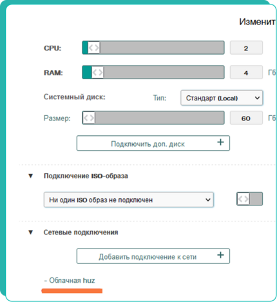Click the Размер slider gray track
277x302 pixels.
pos(160,118)
